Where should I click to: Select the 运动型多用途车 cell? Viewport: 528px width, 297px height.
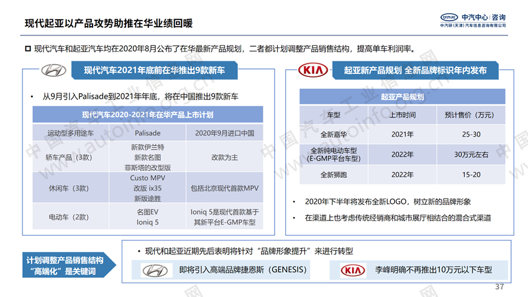pos(71,133)
